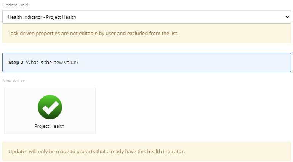Click the Update Field dropdown chevron arrow

[x=287, y=17]
